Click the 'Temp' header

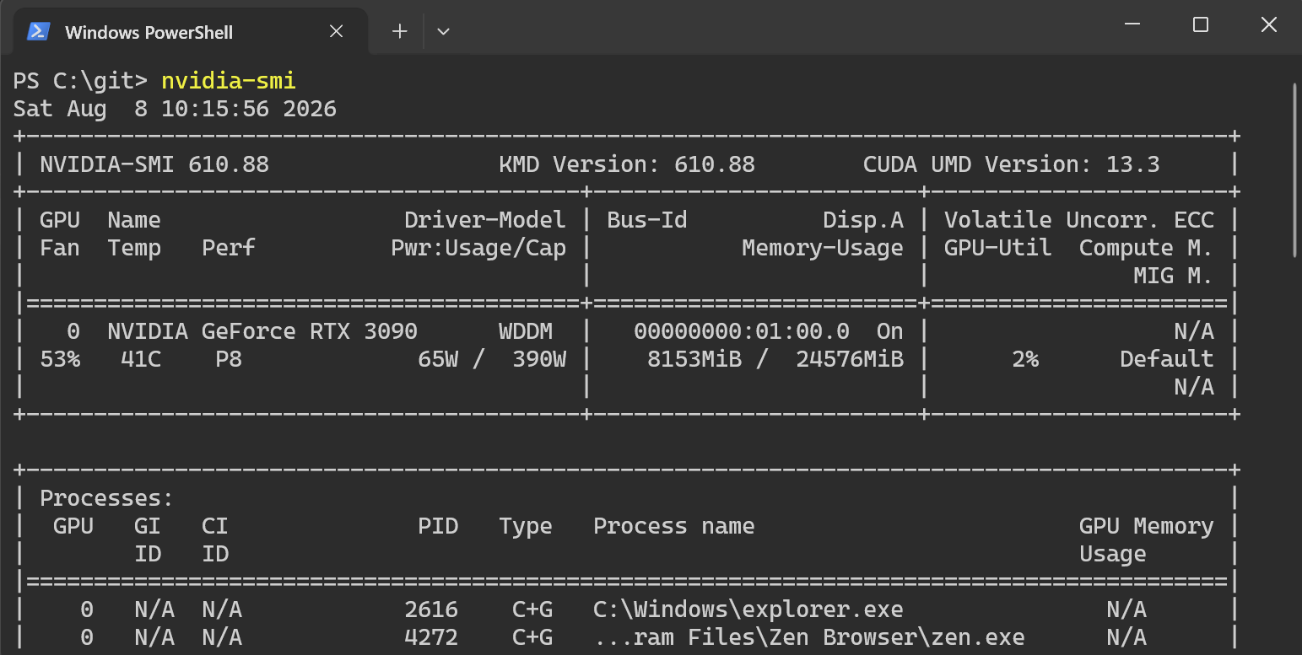pyautogui.click(x=134, y=248)
